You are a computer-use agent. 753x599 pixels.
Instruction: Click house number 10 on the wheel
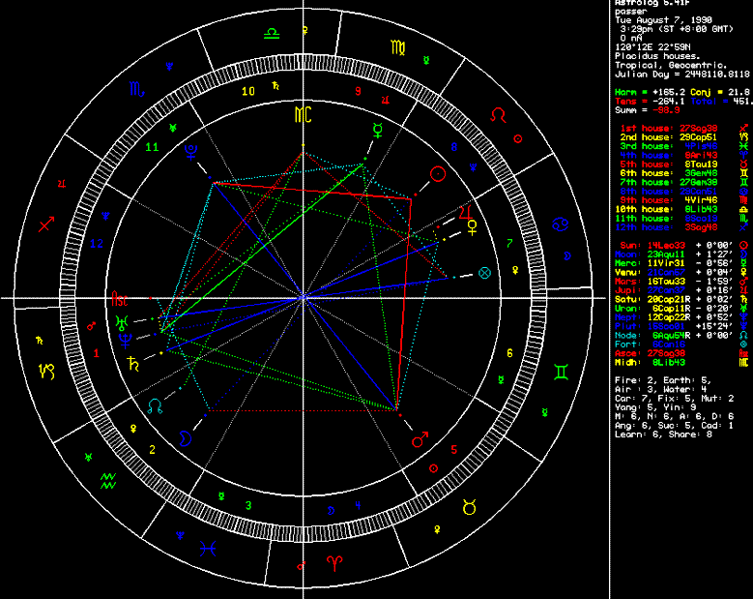tap(248, 92)
